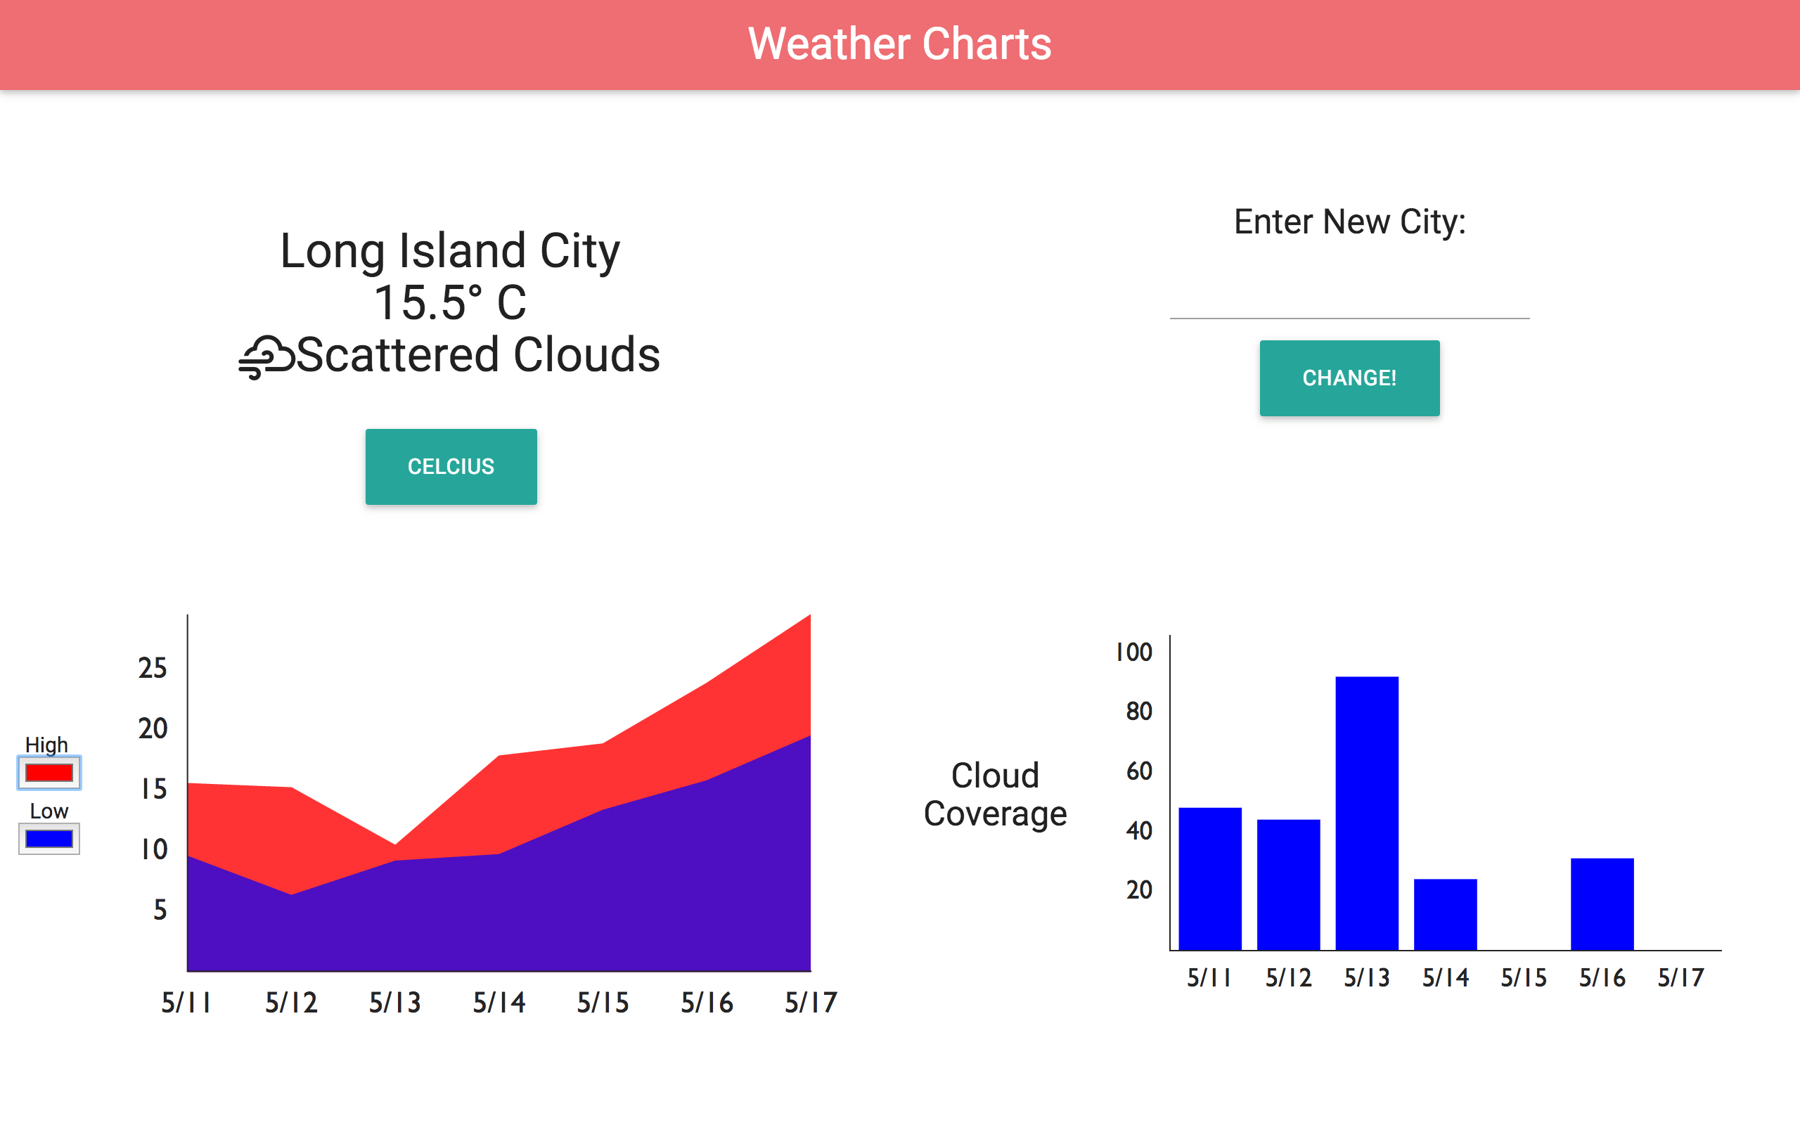Toggle temperature unit with CELCIUS button

tap(450, 465)
